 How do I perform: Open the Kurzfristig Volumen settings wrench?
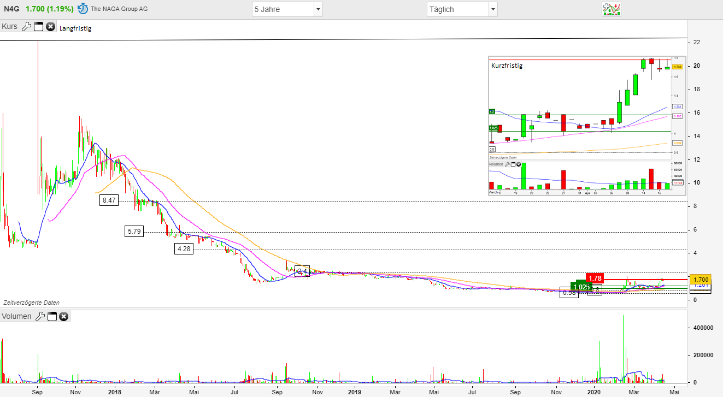[x=507, y=164]
